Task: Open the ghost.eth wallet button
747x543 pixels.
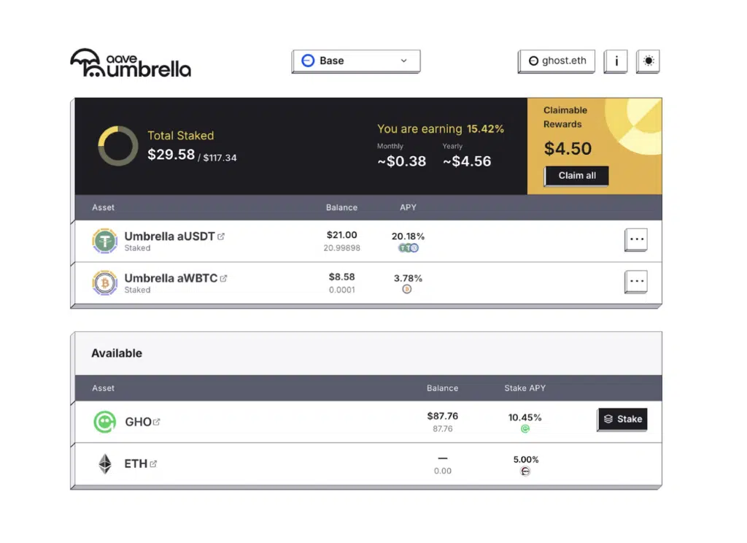Action: 556,61
